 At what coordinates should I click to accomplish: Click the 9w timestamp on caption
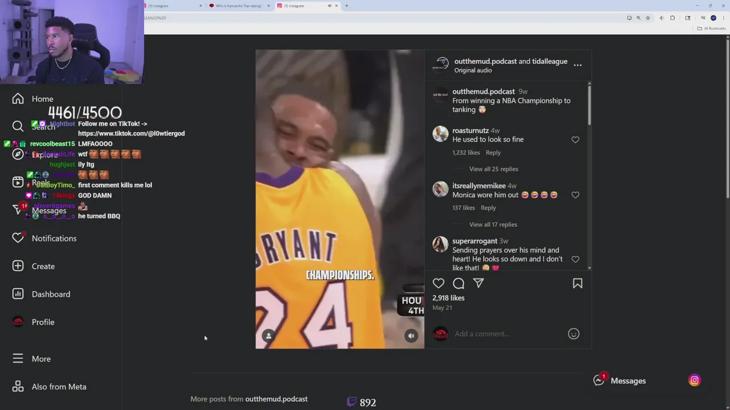coord(523,92)
